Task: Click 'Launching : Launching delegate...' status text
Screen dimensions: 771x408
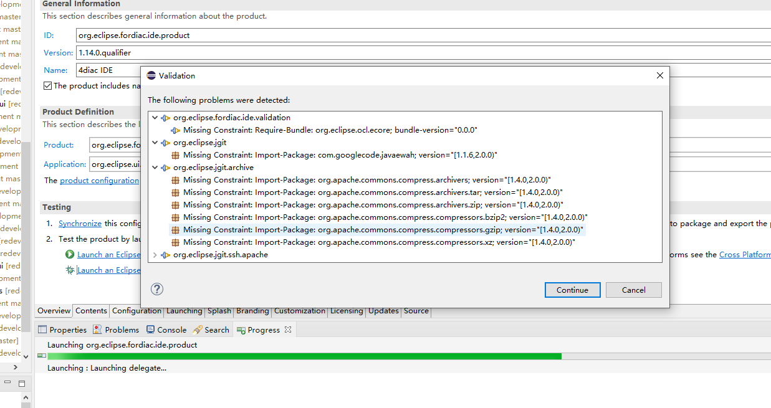Action: click(107, 368)
